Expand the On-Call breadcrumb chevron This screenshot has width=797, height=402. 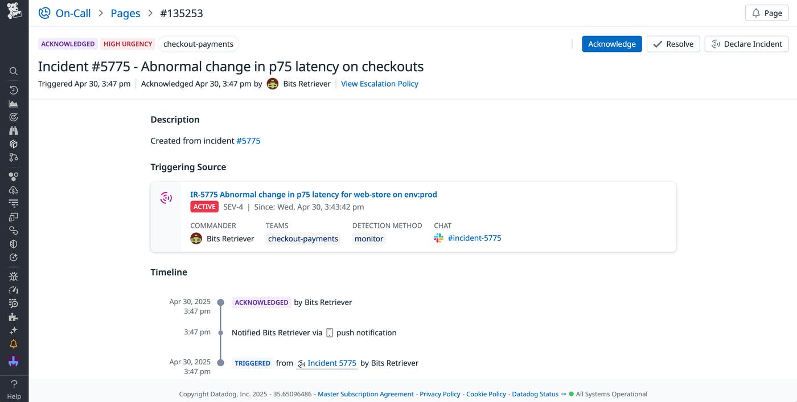100,13
